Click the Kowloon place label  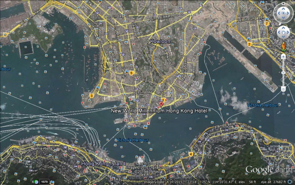pyautogui.click(x=160, y=42)
